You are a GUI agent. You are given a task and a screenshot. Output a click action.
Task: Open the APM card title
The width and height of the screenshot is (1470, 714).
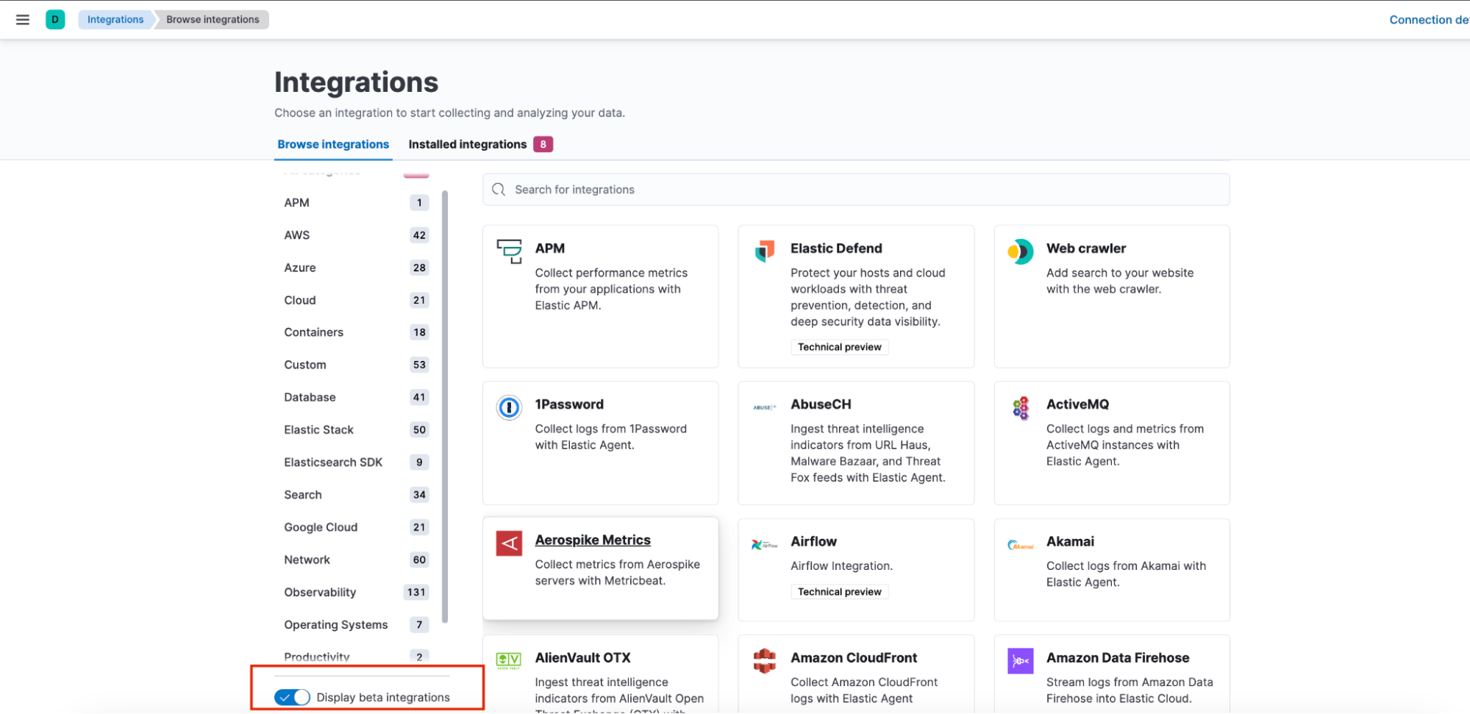(x=549, y=249)
